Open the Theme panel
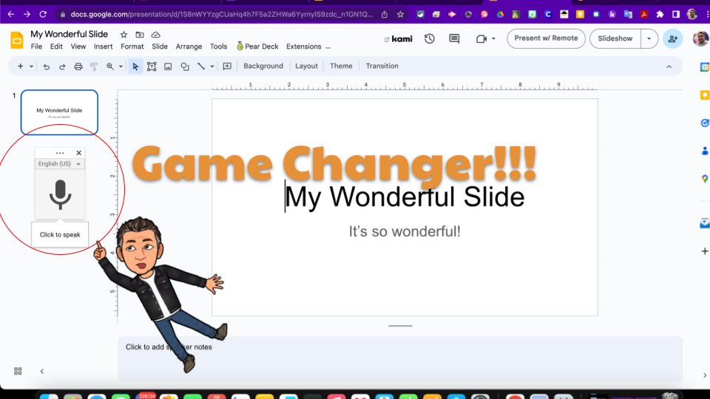This screenshot has width=710, height=399. (x=341, y=66)
